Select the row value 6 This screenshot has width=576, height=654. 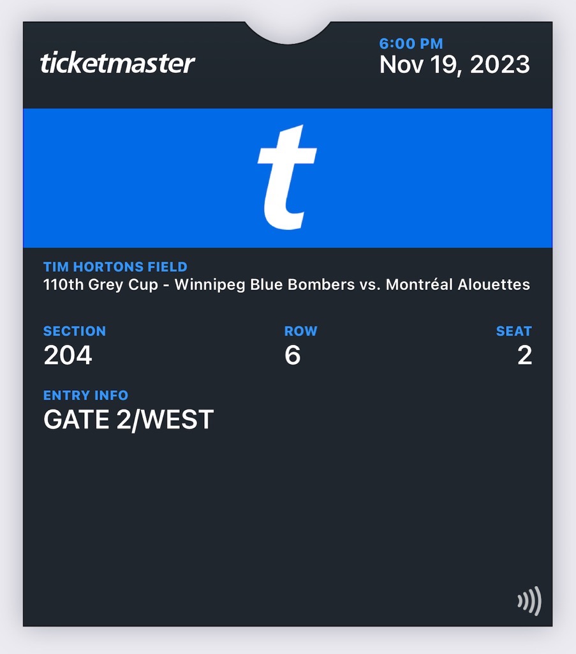coord(292,356)
